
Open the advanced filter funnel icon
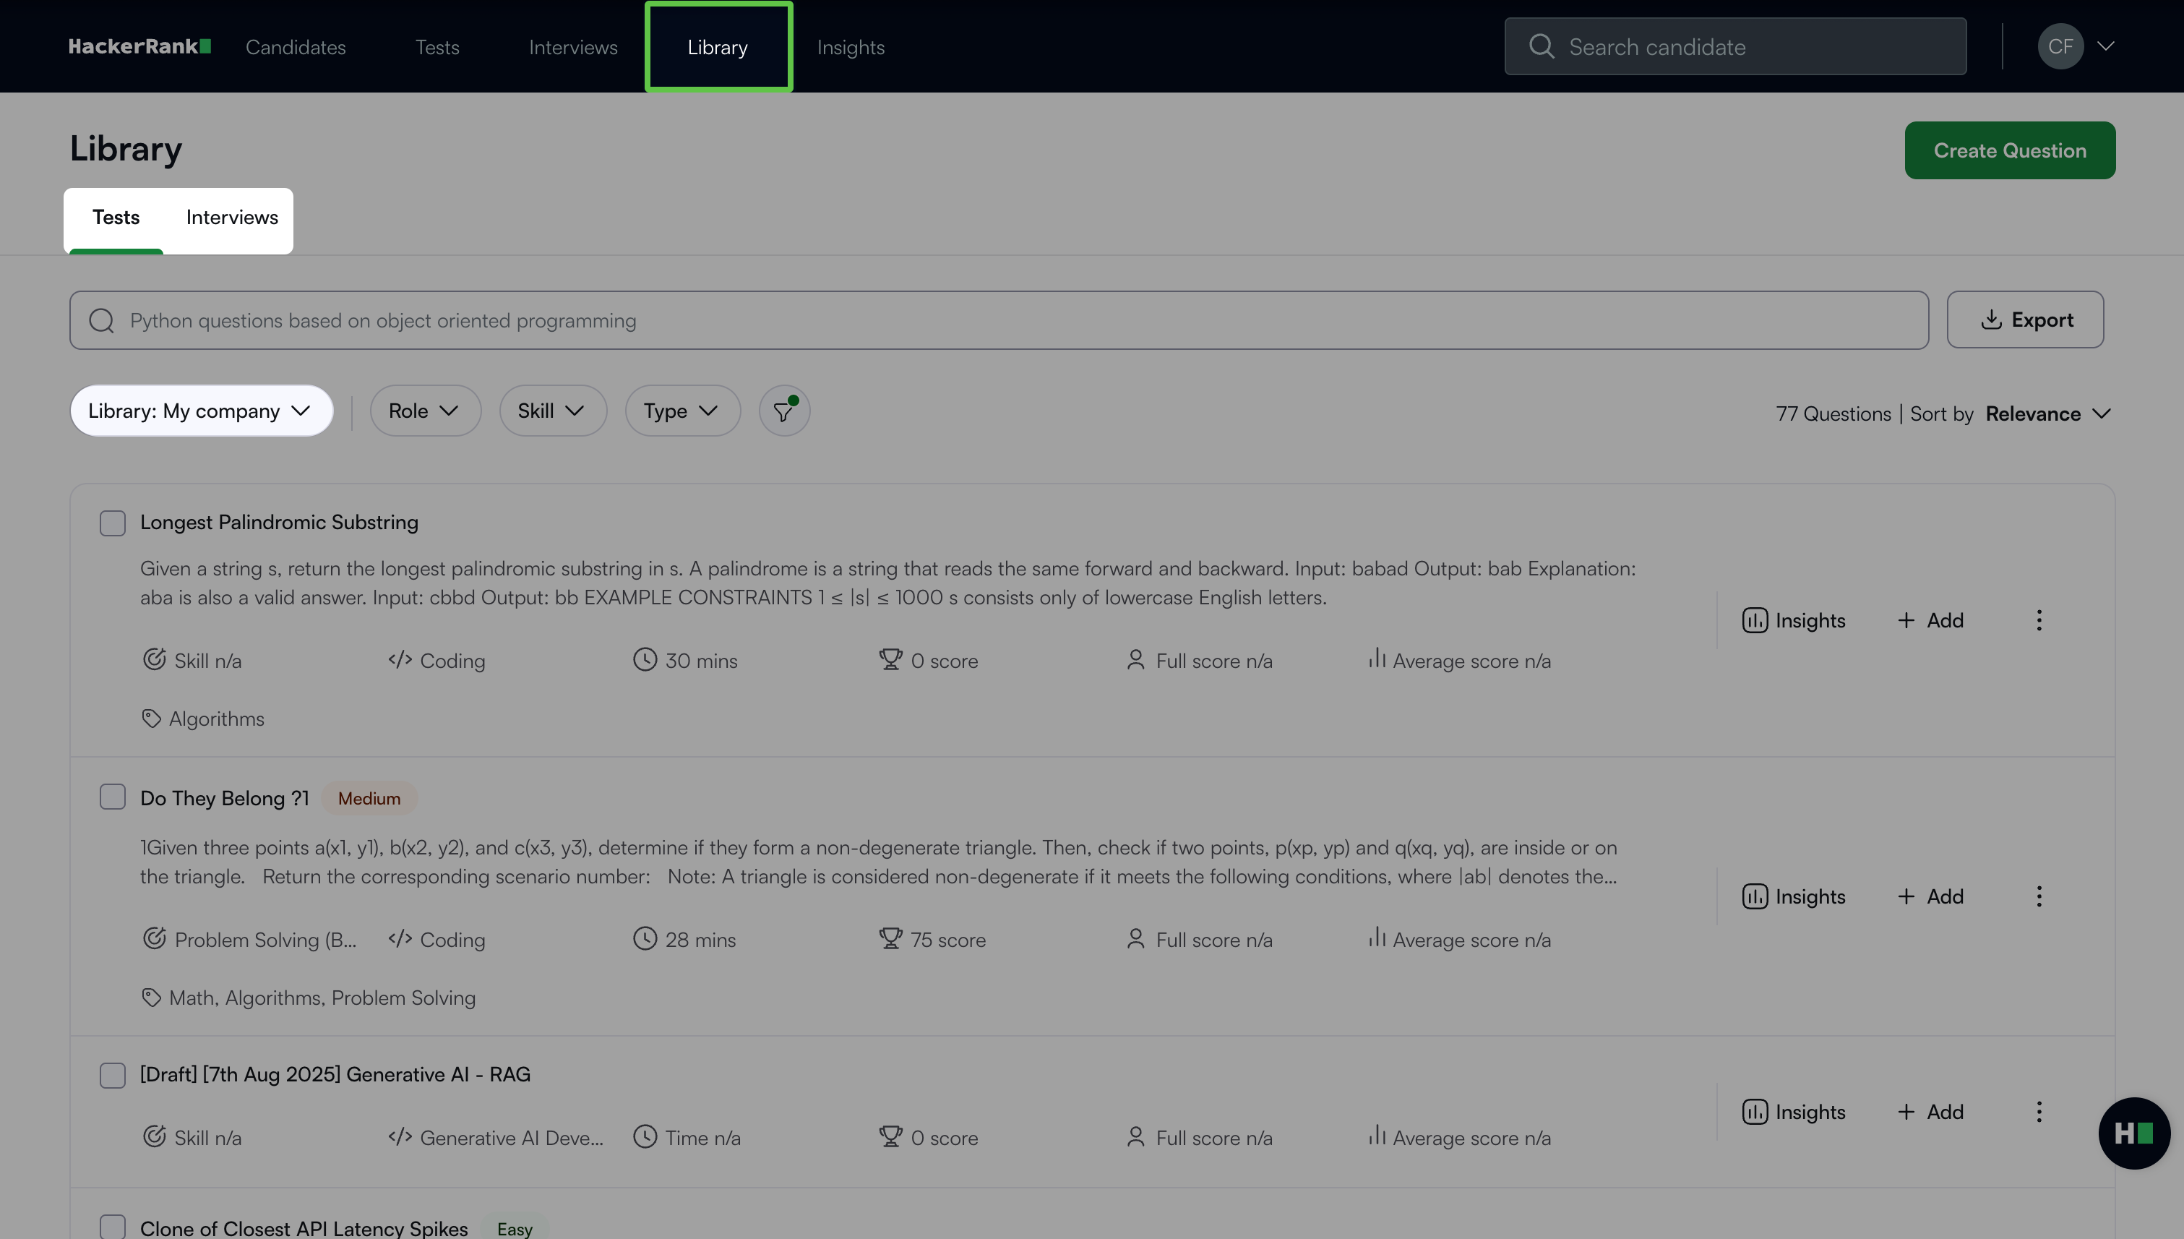(x=783, y=411)
